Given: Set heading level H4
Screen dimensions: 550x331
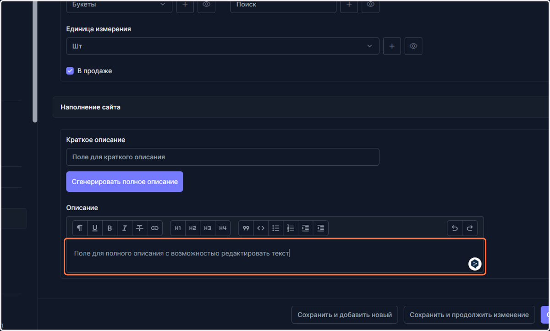Looking at the screenshot, I should pos(223,228).
